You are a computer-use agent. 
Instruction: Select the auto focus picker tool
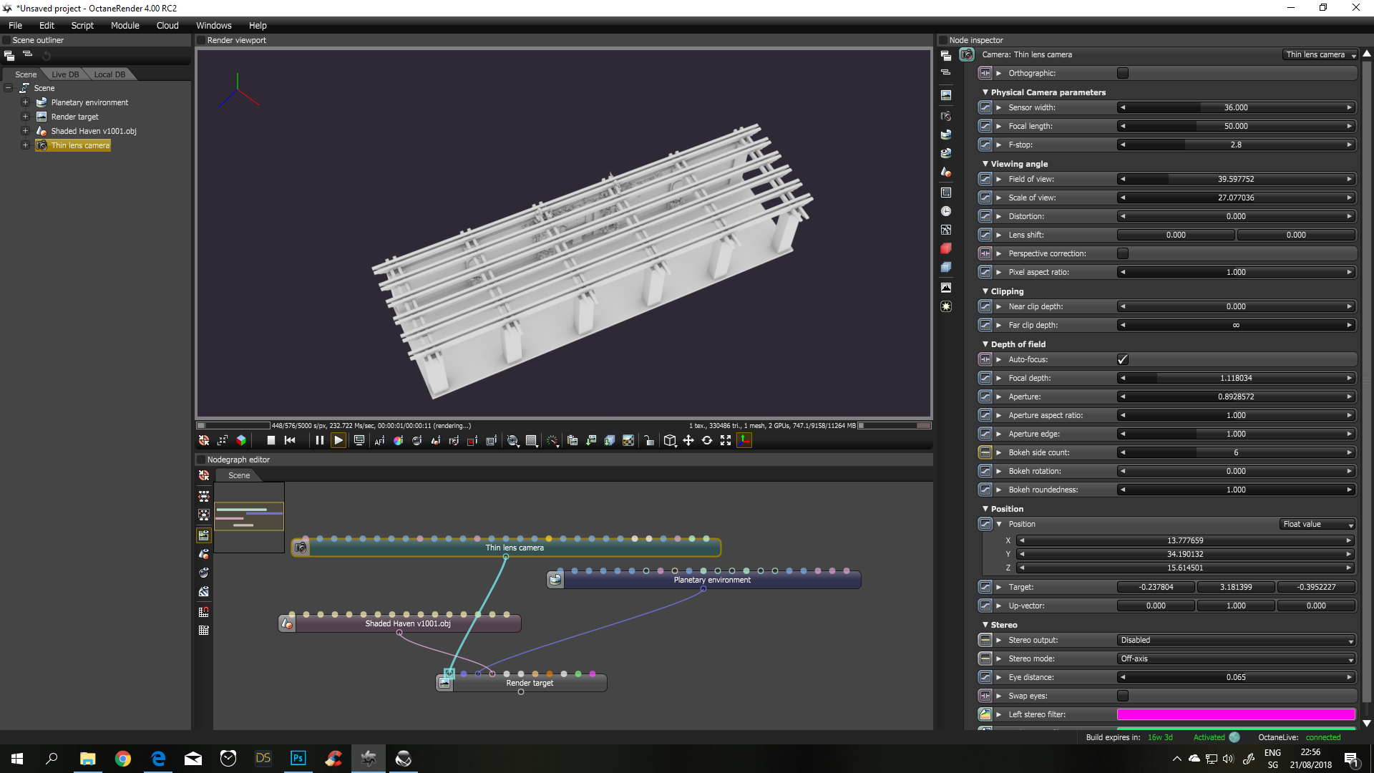[379, 441]
